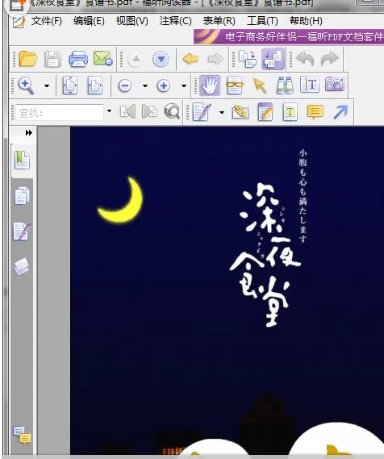Open the Comments side panel
This screenshot has height=459, width=384.
(22, 435)
